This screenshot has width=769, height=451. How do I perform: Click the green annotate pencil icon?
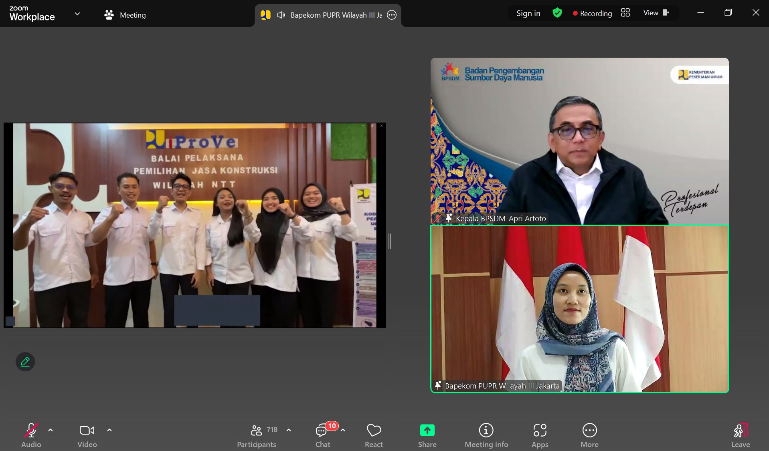[x=25, y=362]
